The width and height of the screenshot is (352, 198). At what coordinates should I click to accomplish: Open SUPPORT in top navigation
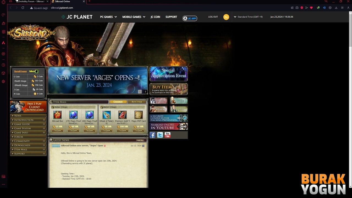tap(171, 17)
